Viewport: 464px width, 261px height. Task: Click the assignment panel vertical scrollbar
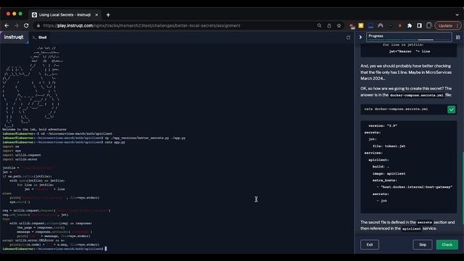(463, 188)
